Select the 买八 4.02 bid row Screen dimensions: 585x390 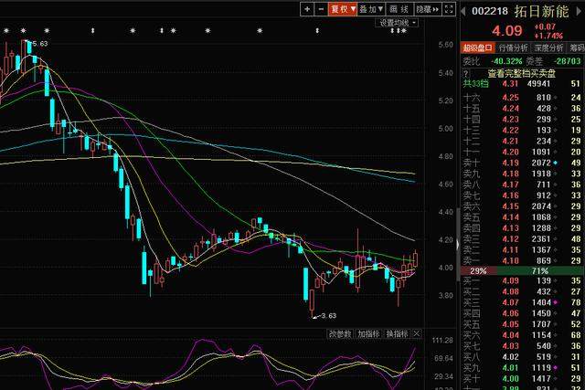522,357
